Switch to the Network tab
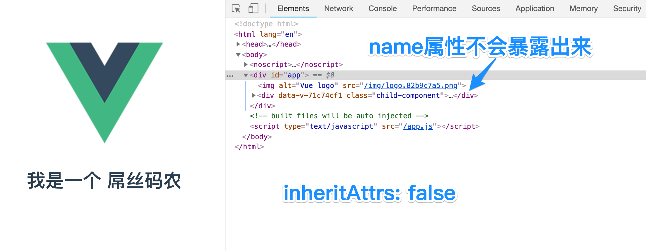Screen dimensions: 646x251 click(338, 8)
